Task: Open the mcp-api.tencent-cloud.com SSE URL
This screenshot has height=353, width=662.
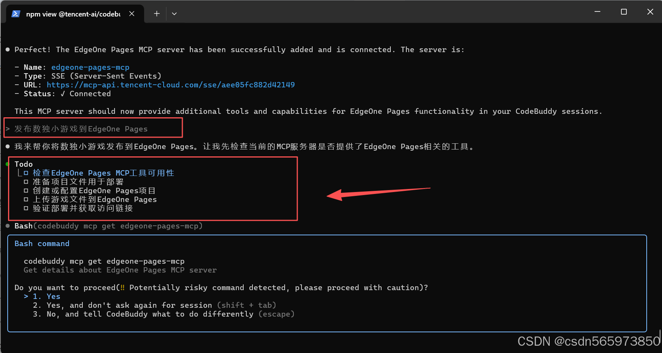Action: 171,85
